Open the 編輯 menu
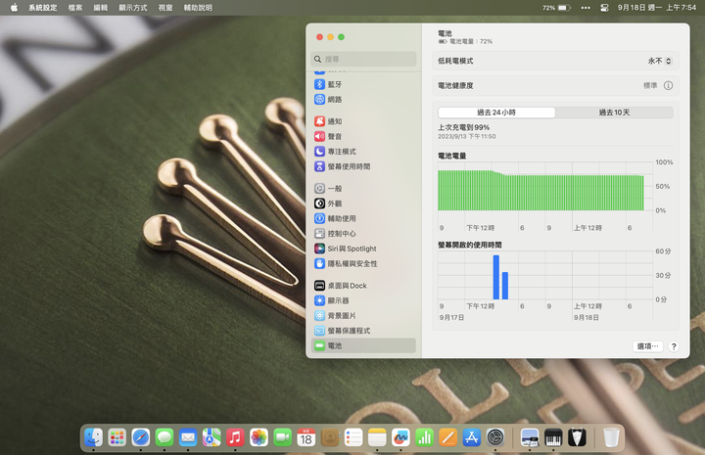The width and height of the screenshot is (705, 455). click(x=100, y=8)
